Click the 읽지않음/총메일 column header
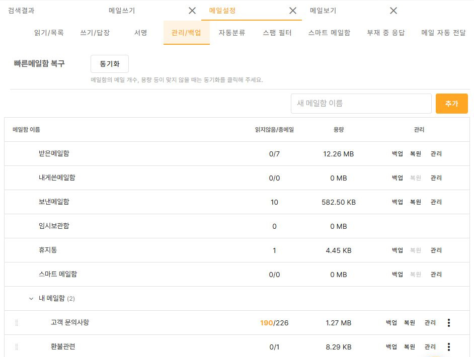Screen dimensions: 474x357 tap(274, 130)
